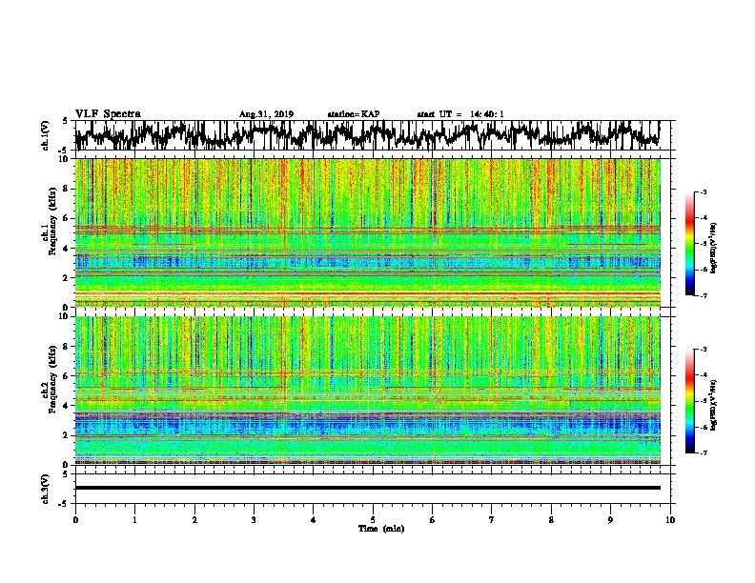This screenshot has height=583, width=755.
Task: Click the ch.1 spectrogram color scale bar
Action: (689, 243)
